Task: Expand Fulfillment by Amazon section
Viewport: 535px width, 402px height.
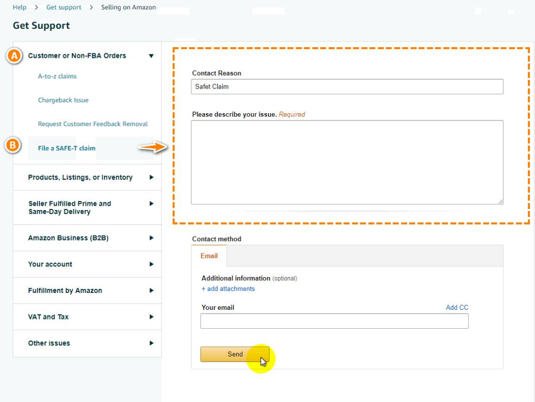Action: click(x=87, y=290)
